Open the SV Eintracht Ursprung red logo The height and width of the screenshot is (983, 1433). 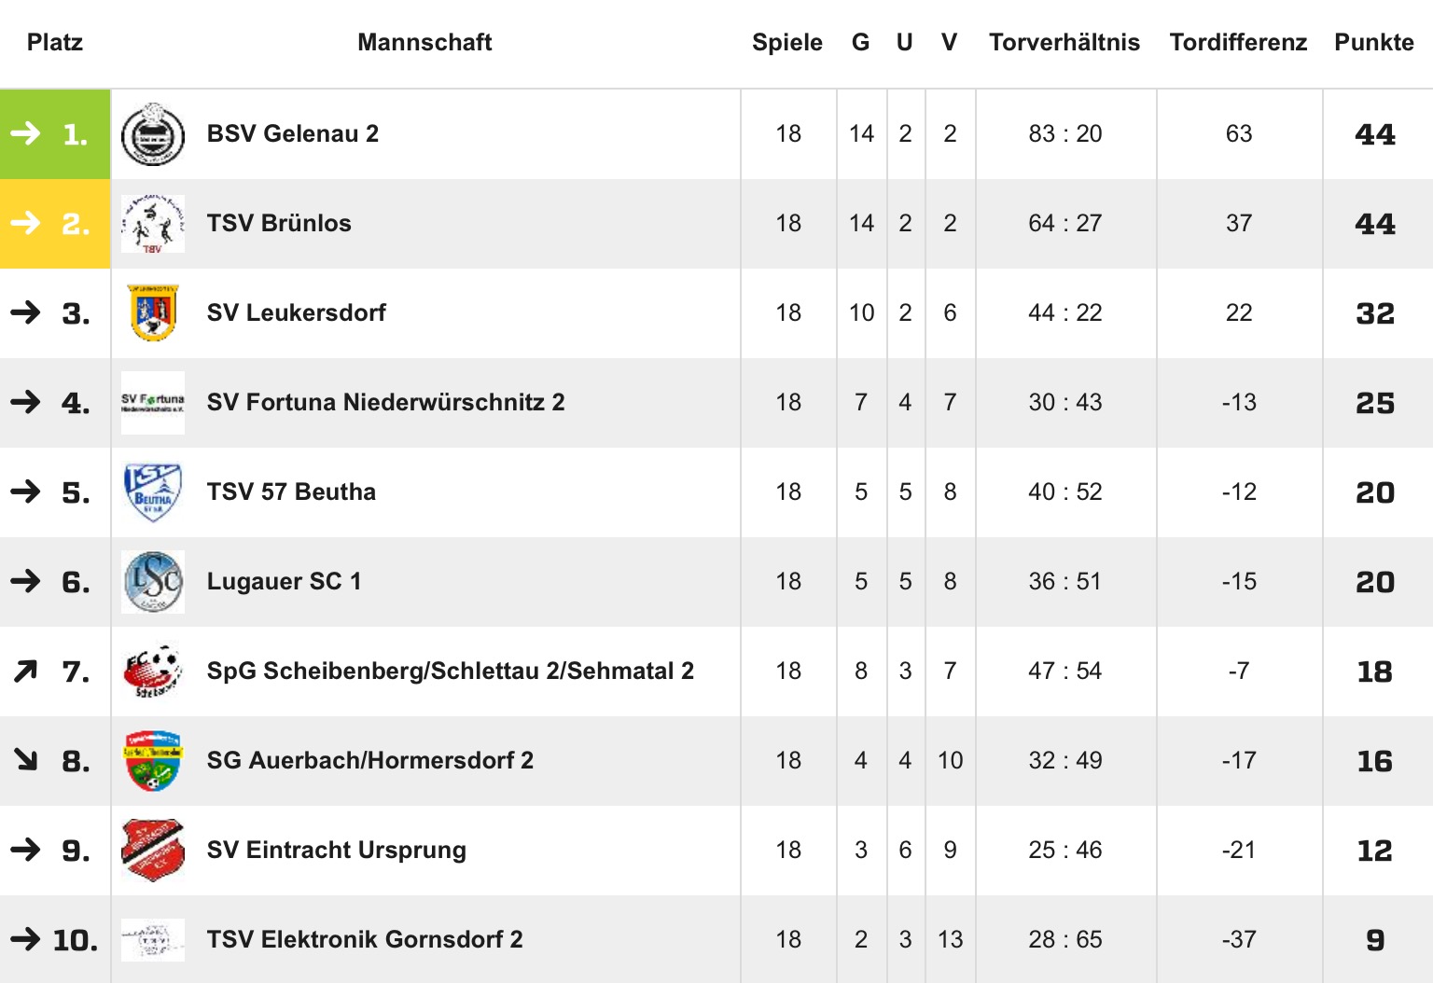pos(153,851)
